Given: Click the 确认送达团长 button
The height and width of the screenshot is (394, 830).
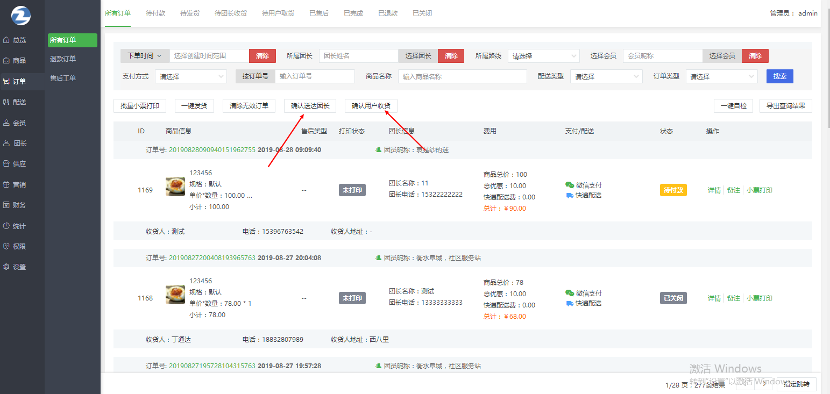Looking at the screenshot, I should pos(310,106).
